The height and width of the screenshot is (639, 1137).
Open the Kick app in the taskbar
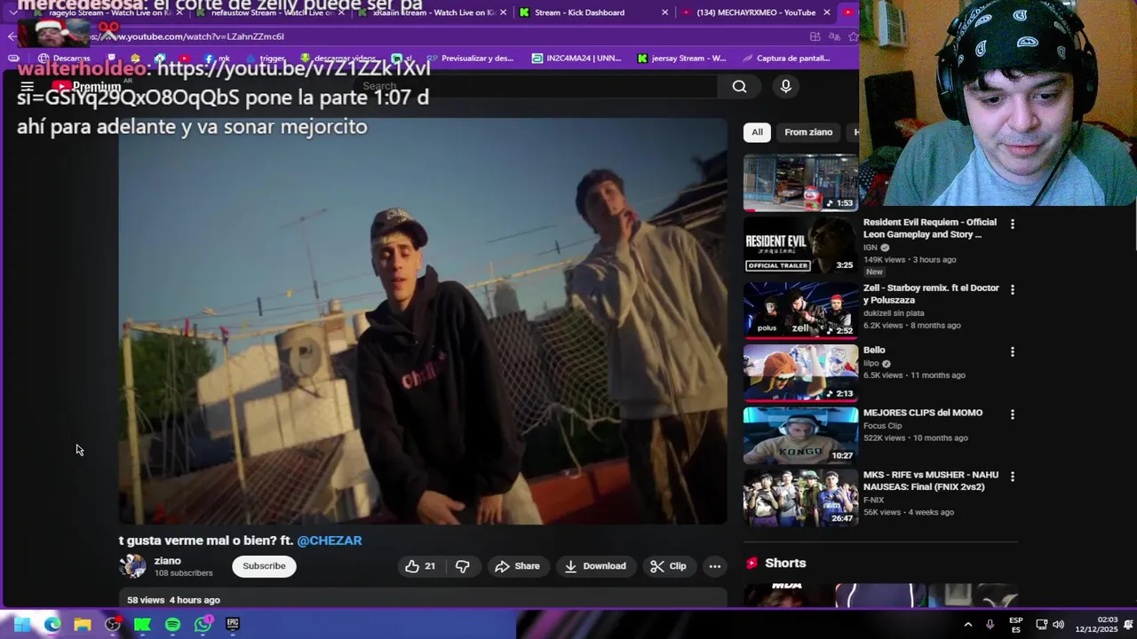(x=142, y=625)
